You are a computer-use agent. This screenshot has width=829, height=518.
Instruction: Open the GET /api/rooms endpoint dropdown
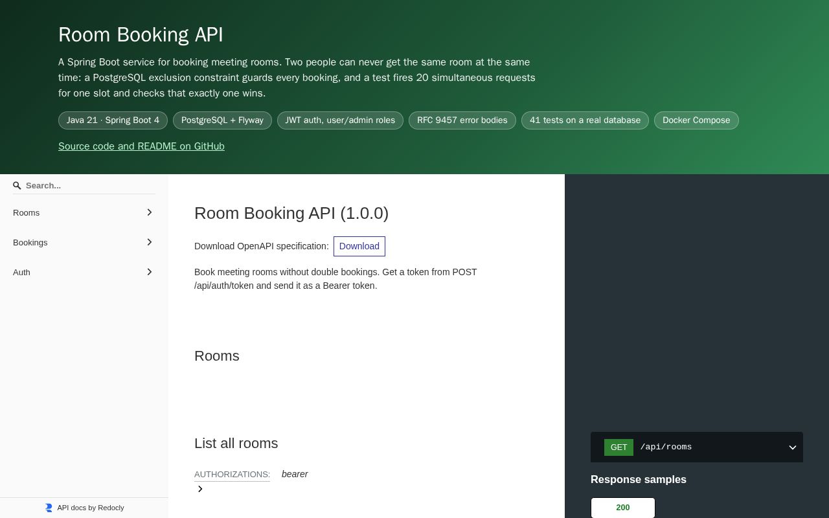(x=792, y=447)
